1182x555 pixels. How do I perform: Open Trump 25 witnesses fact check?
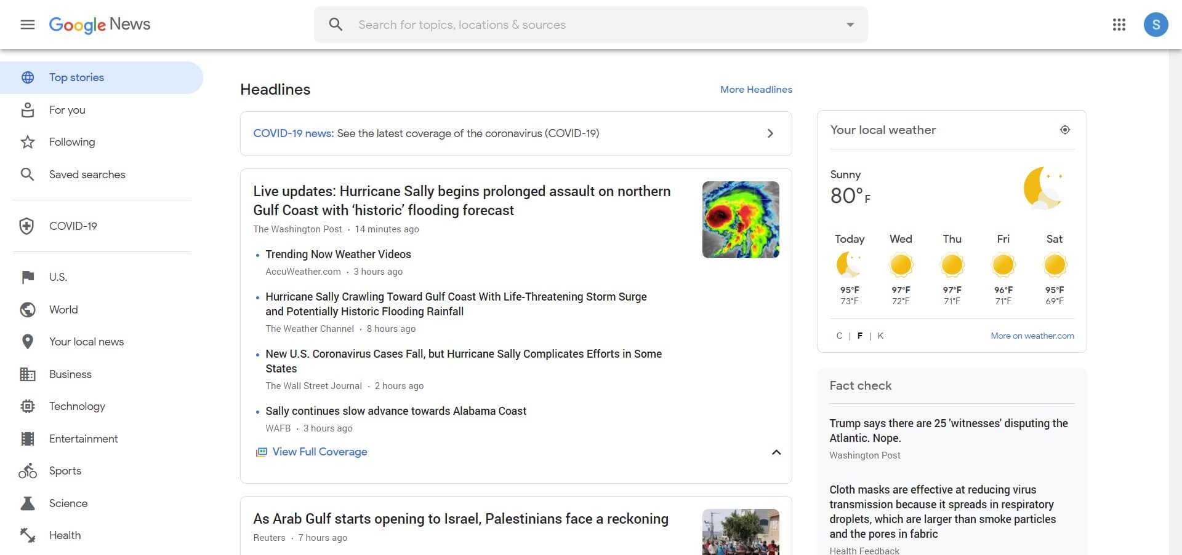[x=949, y=431]
